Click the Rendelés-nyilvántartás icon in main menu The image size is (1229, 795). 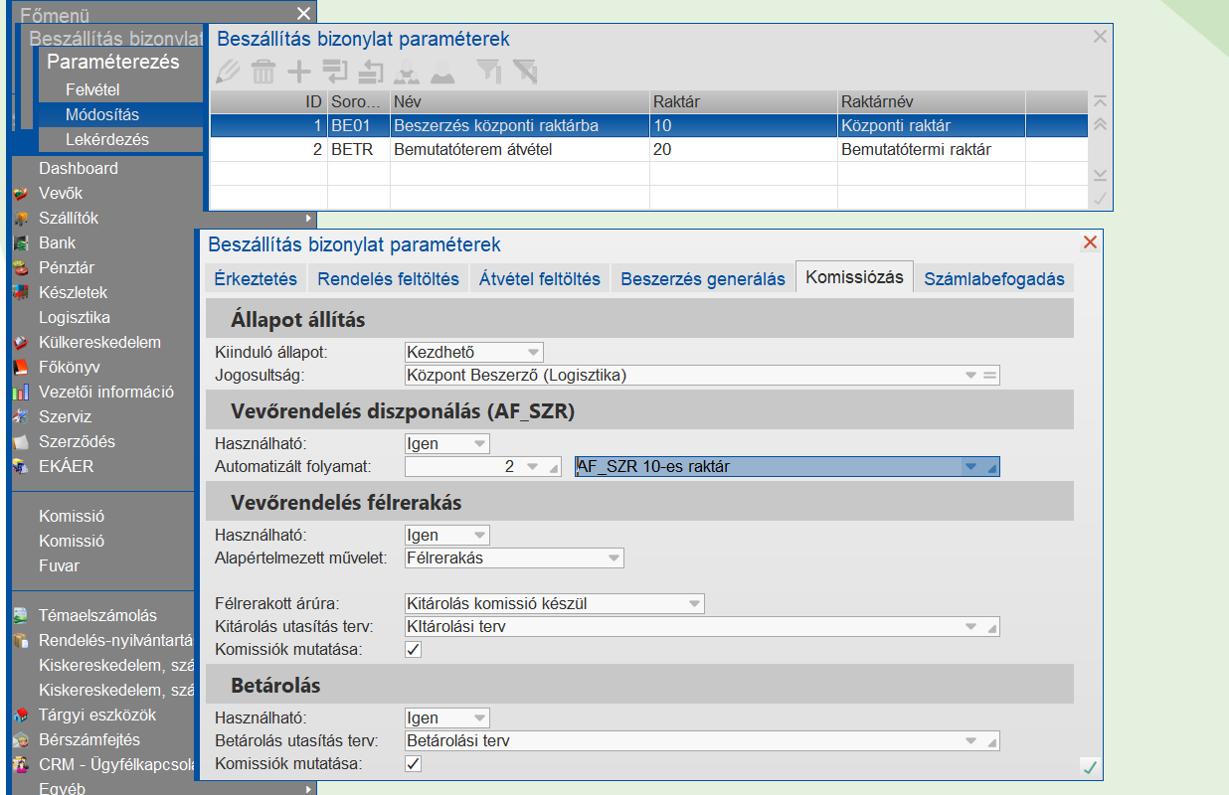tap(20, 641)
